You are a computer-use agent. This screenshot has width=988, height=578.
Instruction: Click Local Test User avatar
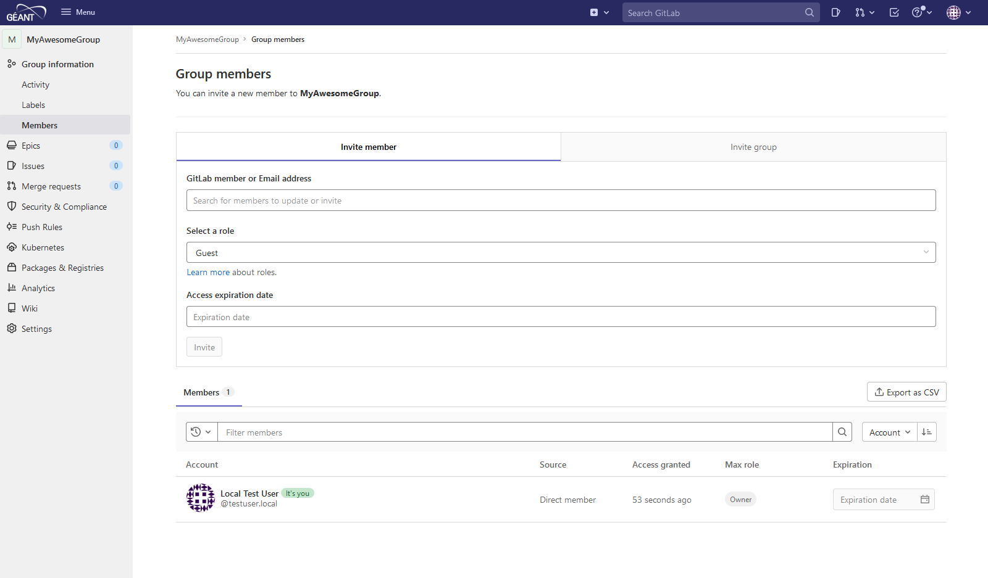201,498
